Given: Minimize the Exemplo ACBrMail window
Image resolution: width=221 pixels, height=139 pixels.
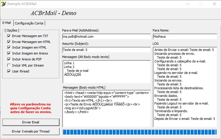Looking at the screenshot, I should tap(188, 4).
